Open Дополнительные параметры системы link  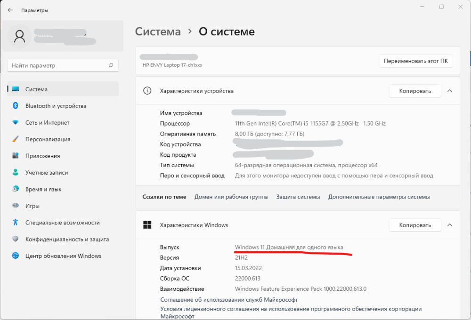pos(379,197)
